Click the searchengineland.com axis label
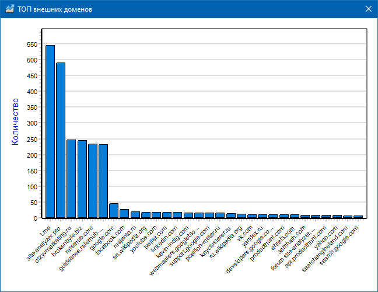The width and height of the screenshot is (378, 292). click(325, 249)
